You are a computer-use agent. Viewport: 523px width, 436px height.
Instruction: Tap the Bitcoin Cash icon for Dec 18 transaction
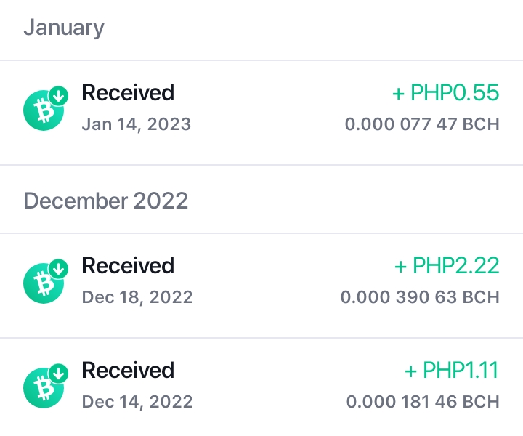tap(44, 283)
